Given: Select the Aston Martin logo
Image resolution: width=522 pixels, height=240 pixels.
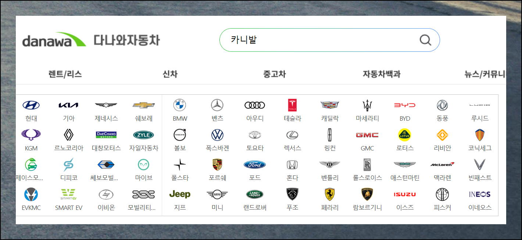Looking at the screenshot, I should [x=405, y=164].
